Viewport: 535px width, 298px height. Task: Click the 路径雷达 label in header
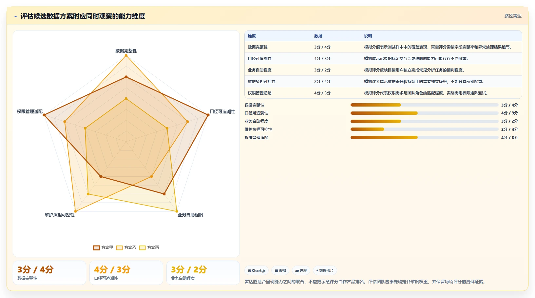(513, 16)
